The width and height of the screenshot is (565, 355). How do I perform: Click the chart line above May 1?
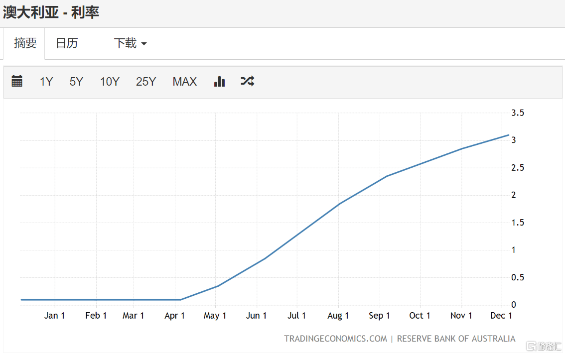(x=215, y=287)
